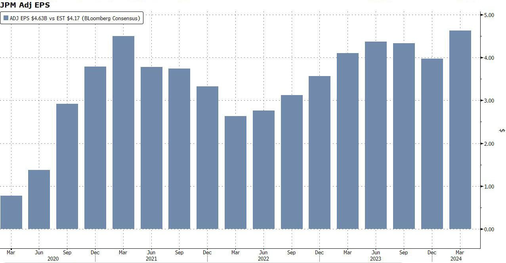Click the JPM Adj EPS chart title

(x=25, y=5)
